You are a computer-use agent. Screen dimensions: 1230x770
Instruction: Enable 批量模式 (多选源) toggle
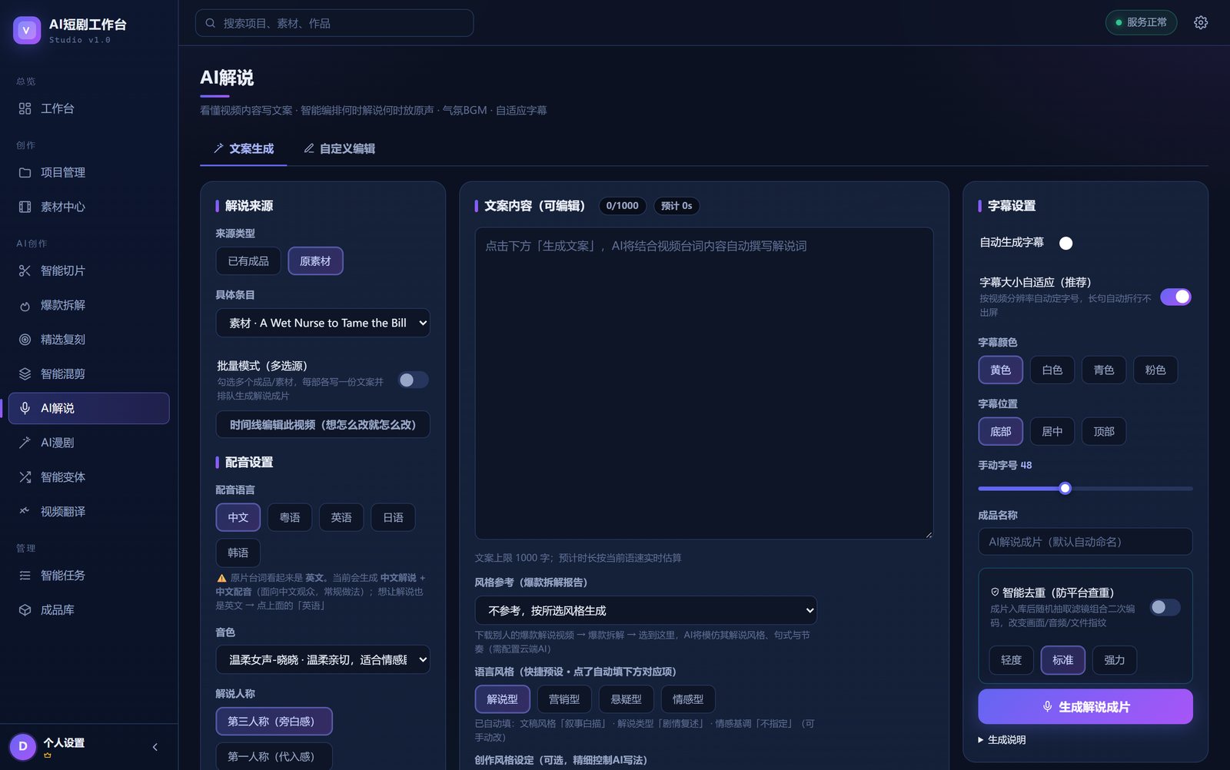(x=413, y=380)
